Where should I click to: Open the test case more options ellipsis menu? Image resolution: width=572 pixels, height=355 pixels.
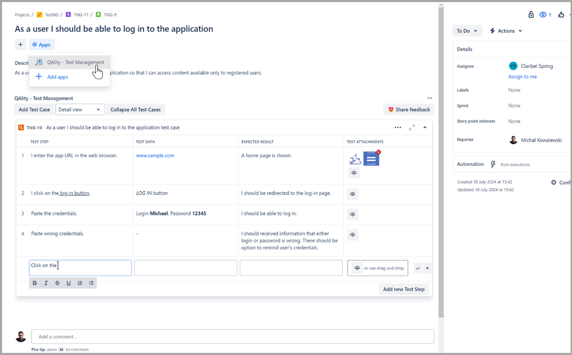click(x=398, y=127)
